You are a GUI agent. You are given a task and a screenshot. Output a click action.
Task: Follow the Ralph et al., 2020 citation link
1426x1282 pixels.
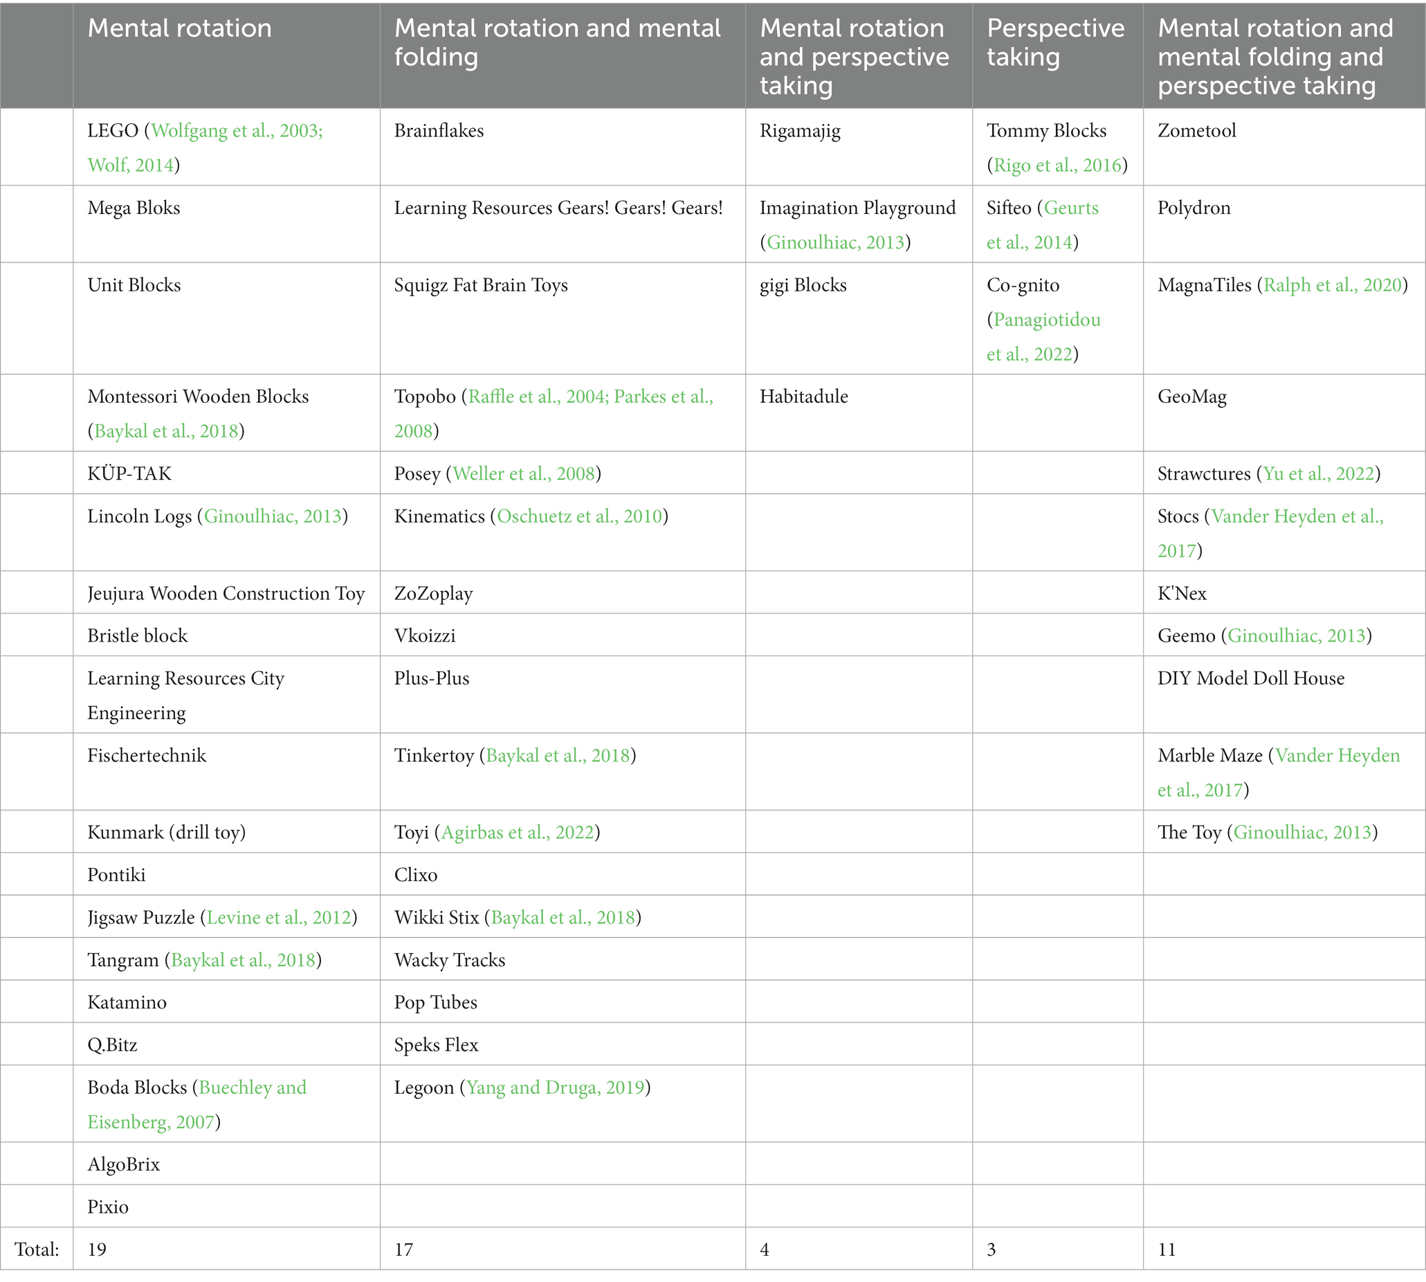click(1333, 285)
